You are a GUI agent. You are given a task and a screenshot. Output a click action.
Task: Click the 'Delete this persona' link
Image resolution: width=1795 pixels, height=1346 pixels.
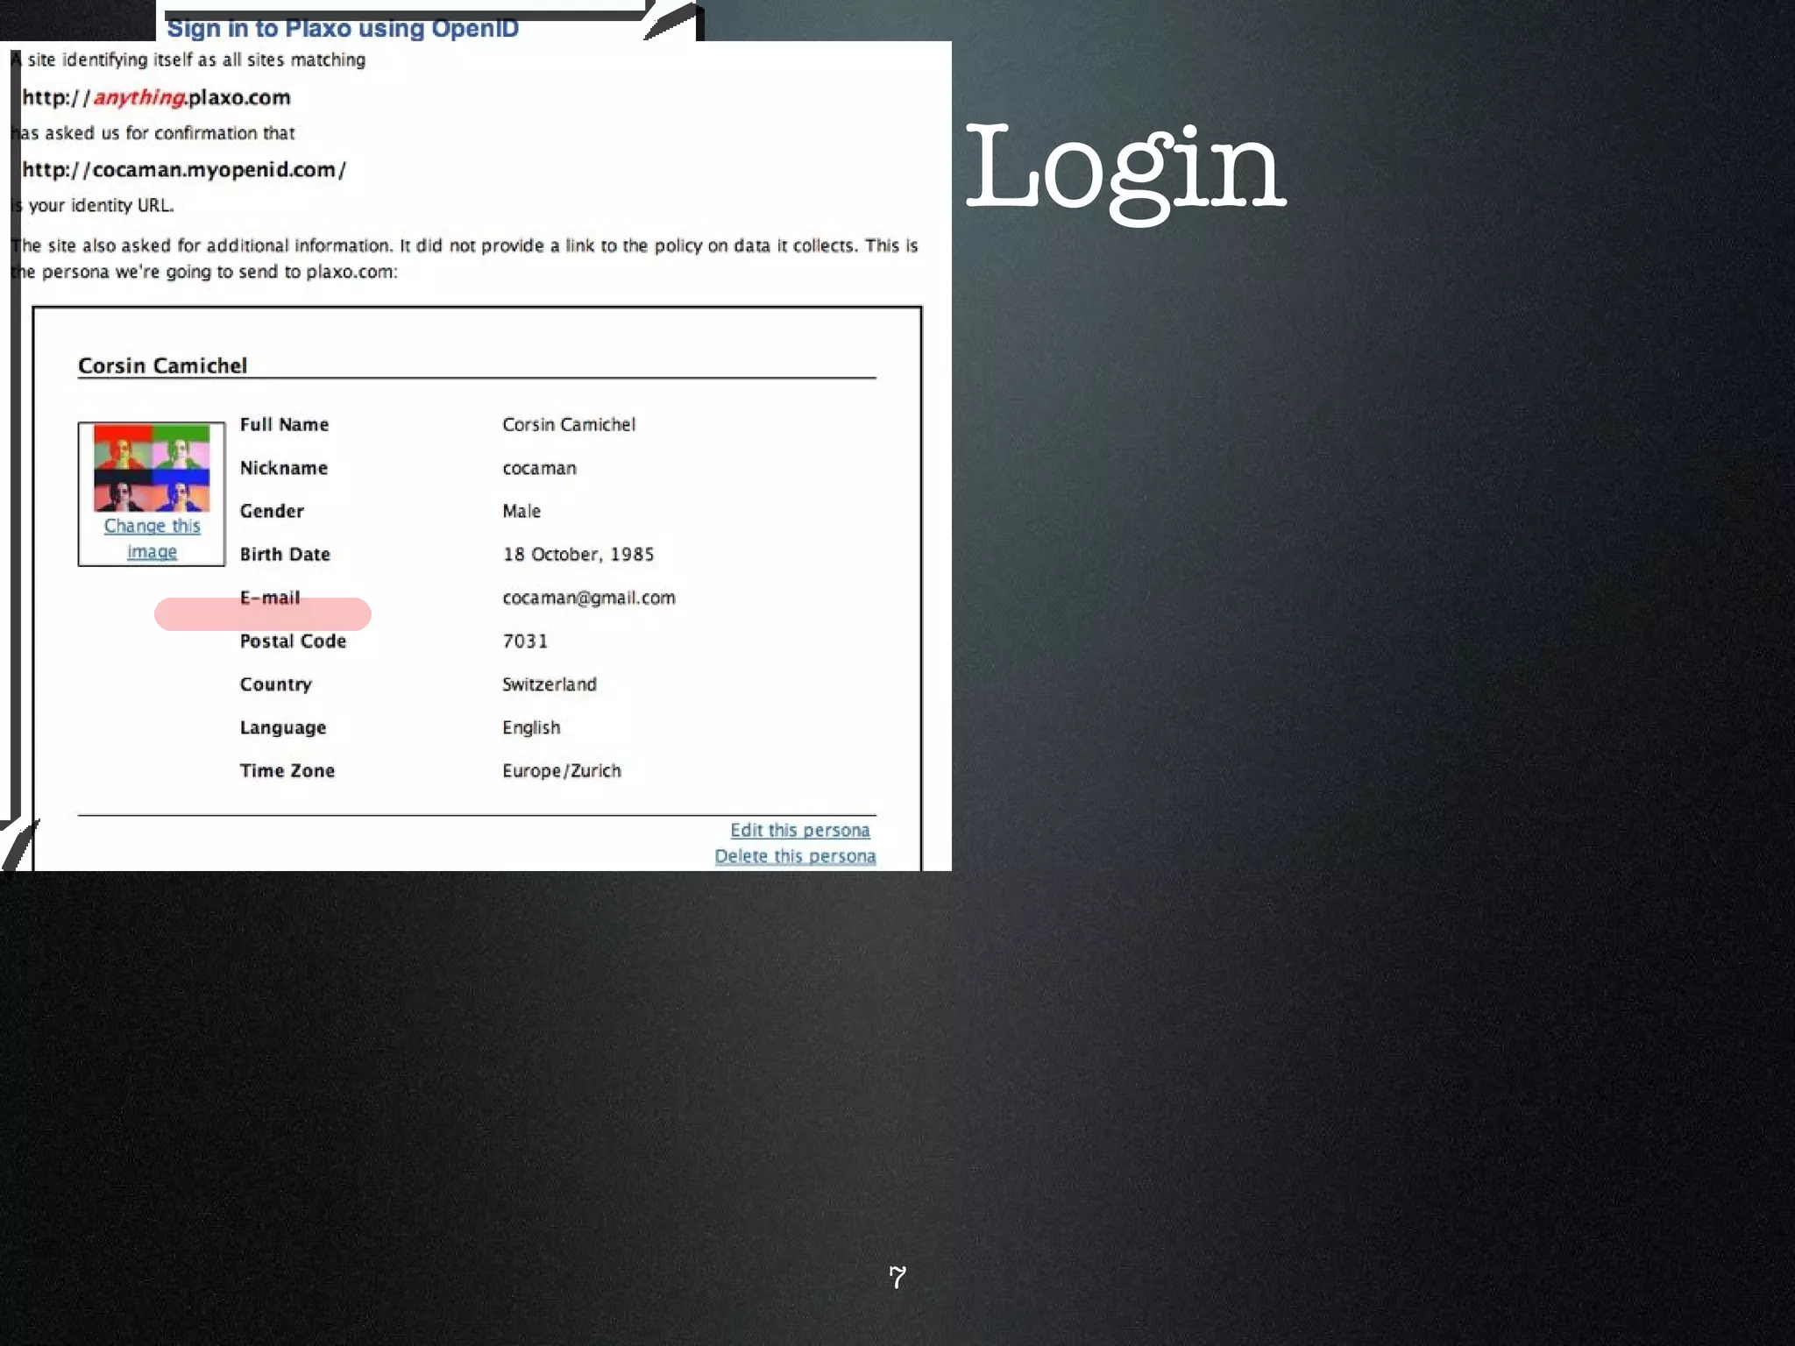point(795,856)
